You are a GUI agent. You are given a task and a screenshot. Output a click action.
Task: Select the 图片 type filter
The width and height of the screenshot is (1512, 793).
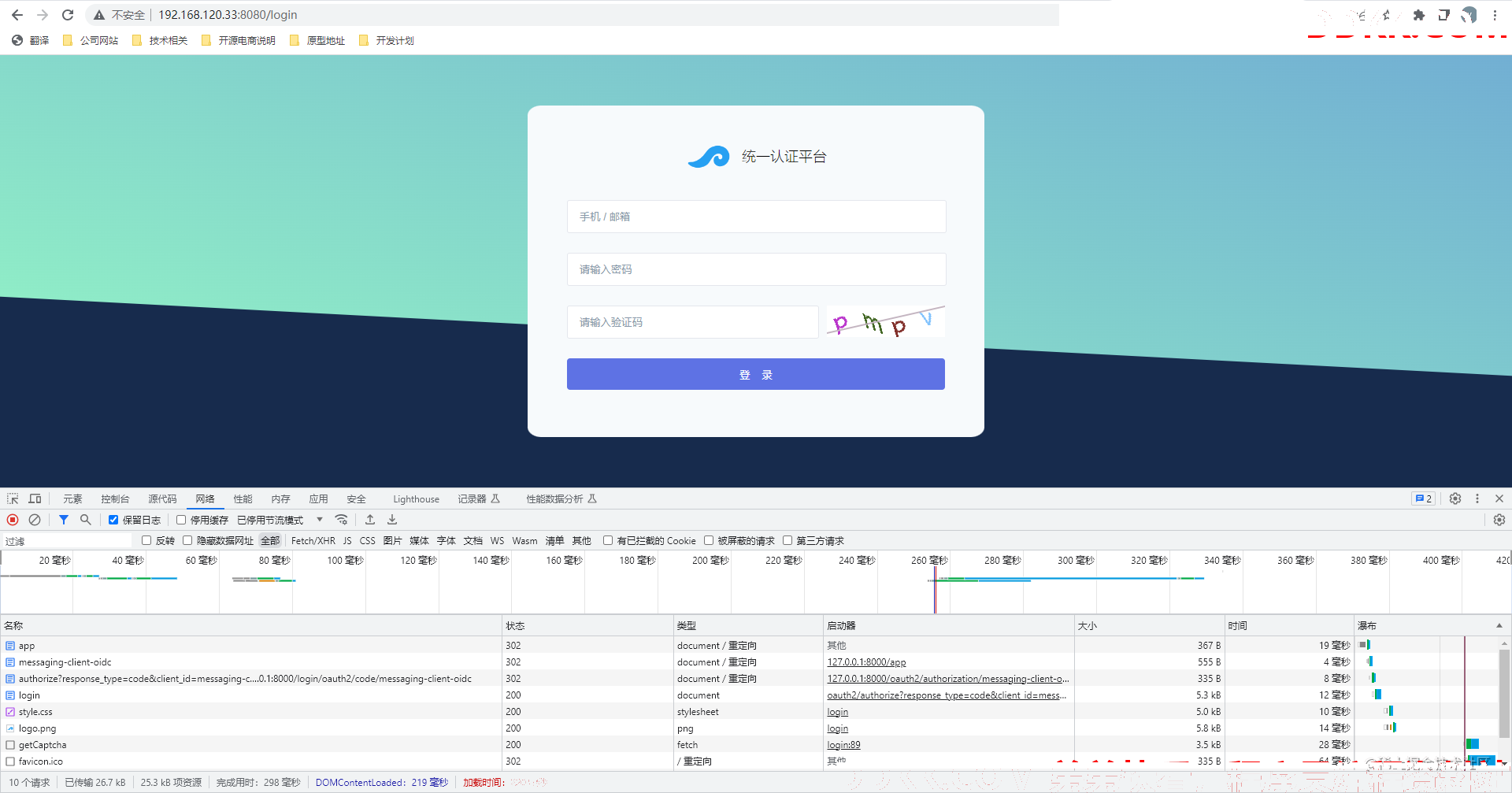point(392,541)
